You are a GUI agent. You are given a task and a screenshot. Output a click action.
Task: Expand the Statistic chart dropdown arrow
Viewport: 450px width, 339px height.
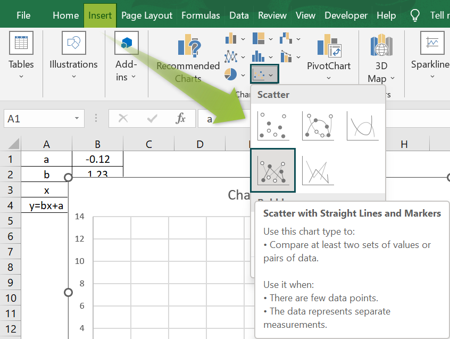(x=271, y=57)
